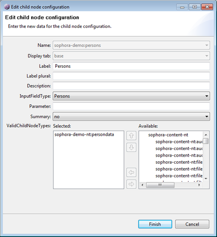
Task: Click the Available list's horizontal scrollbar thumb
Action: [160, 185]
